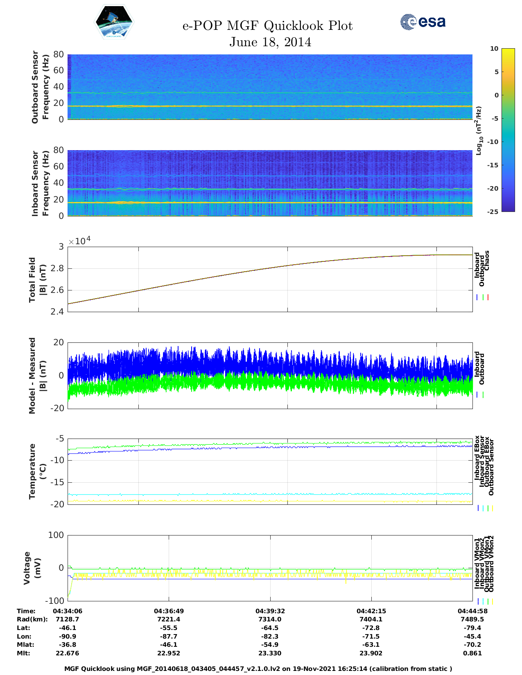
Task: Click the Total Field |B| plot area
Action: tap(270, 279)
